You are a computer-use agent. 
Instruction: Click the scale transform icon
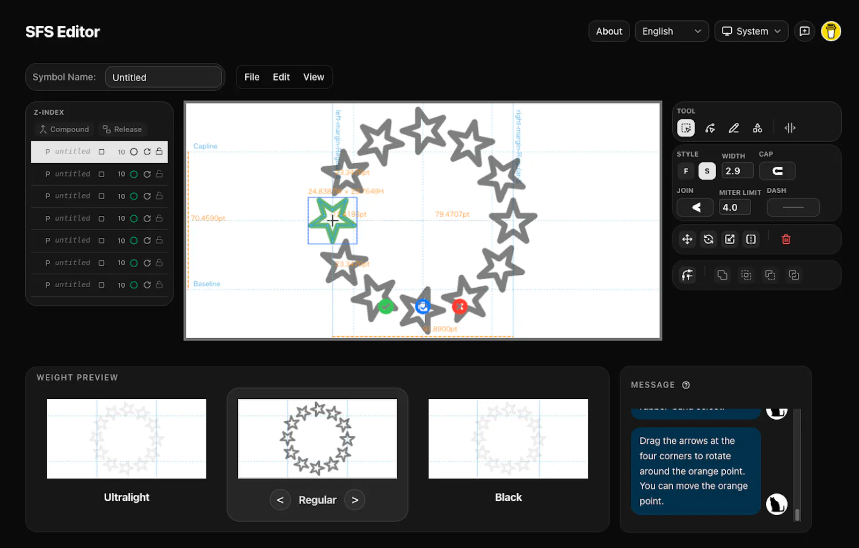coord(730,239)
